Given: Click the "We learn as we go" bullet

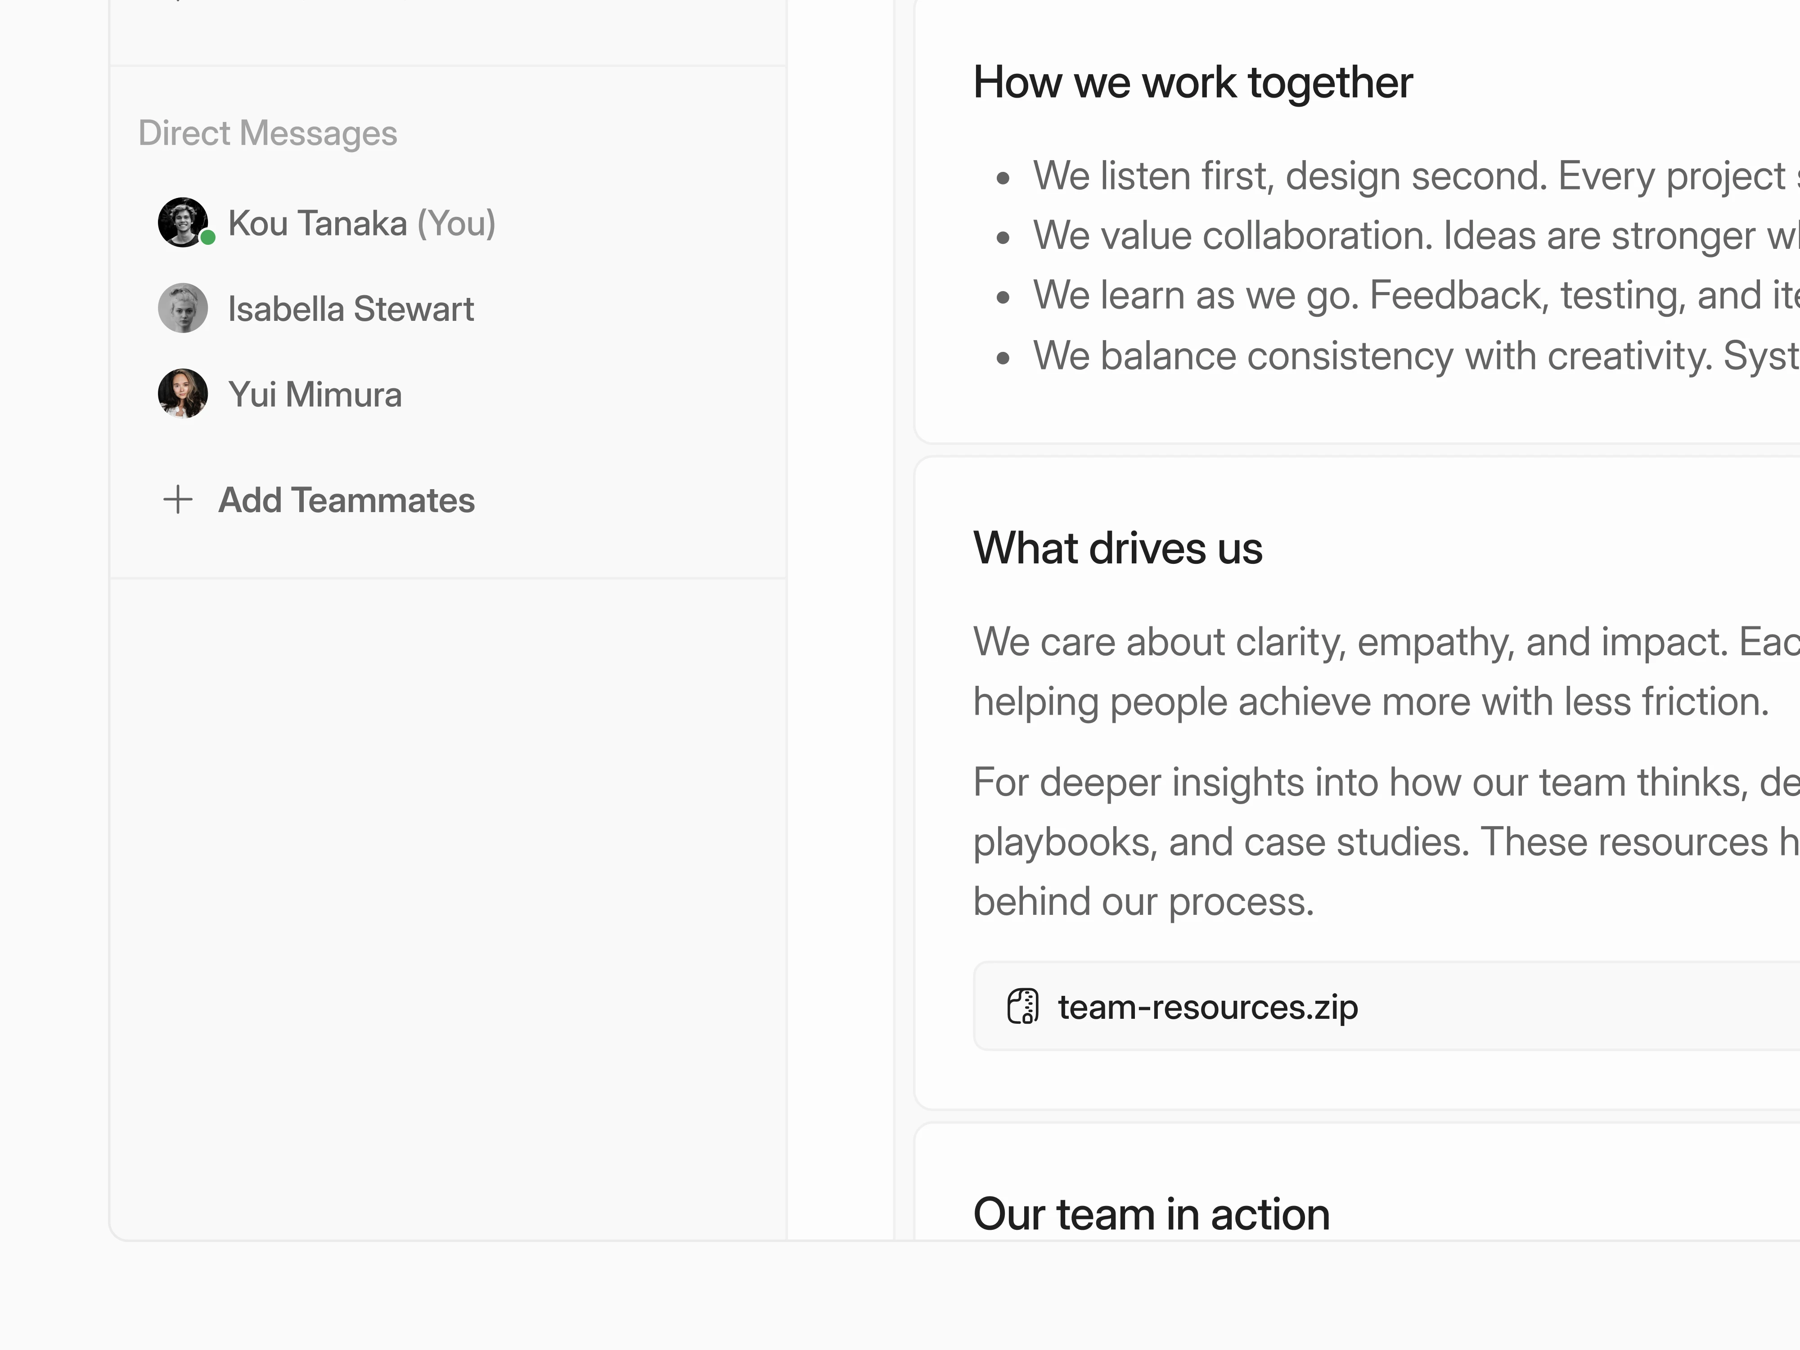Looking at the screenshot, I should [x=1408, y=295].
